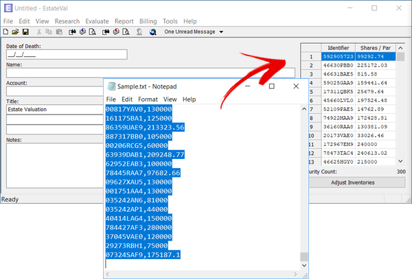Click the Copy toolbar icon
This screenshot has width=412, height=279.
49,32
